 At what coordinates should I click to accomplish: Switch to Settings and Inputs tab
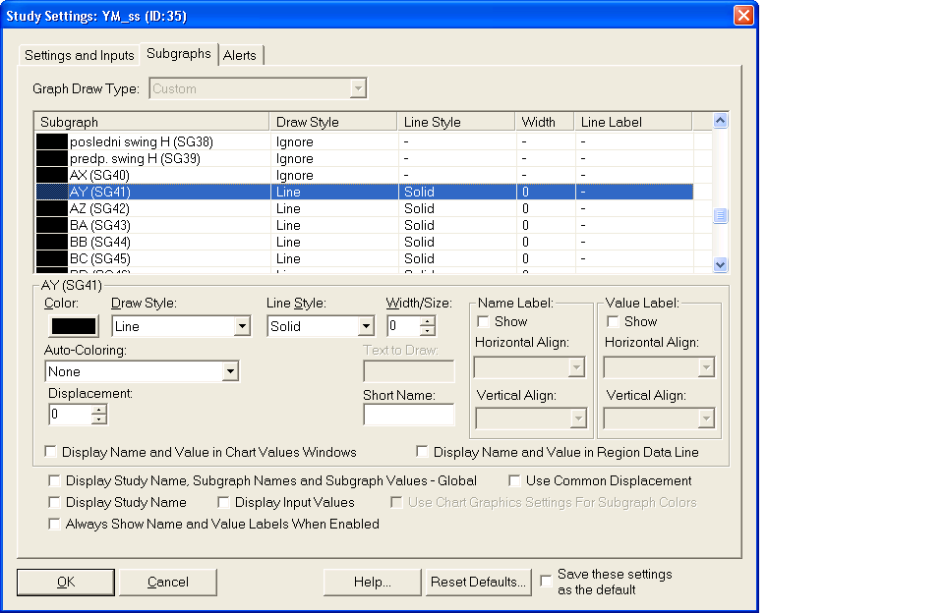[x=79, y=55]
